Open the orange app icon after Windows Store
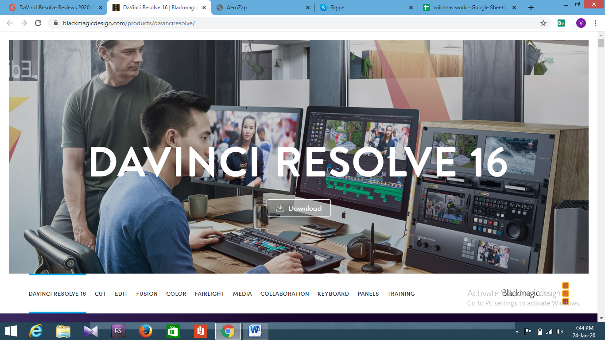The height and width of the screenshot is (340, 605). pyautogui.click(x=200, y=331)
